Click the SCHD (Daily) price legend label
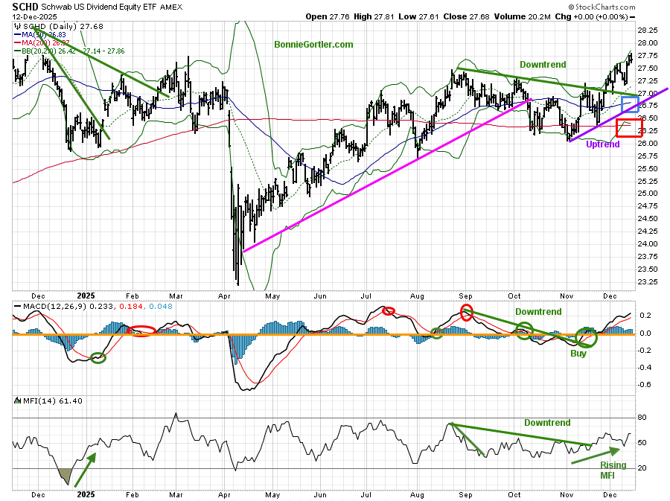 pos(45,25)
